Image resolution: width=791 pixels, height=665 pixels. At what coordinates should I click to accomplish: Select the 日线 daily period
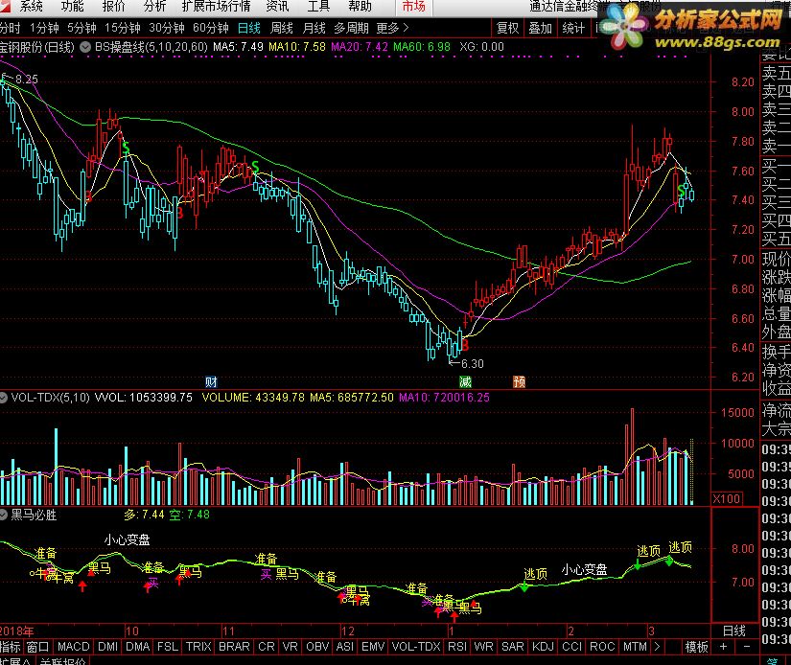click(x=249, y=28)
